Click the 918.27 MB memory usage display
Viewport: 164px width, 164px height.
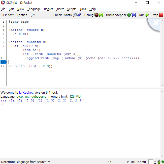pos(138,162)
